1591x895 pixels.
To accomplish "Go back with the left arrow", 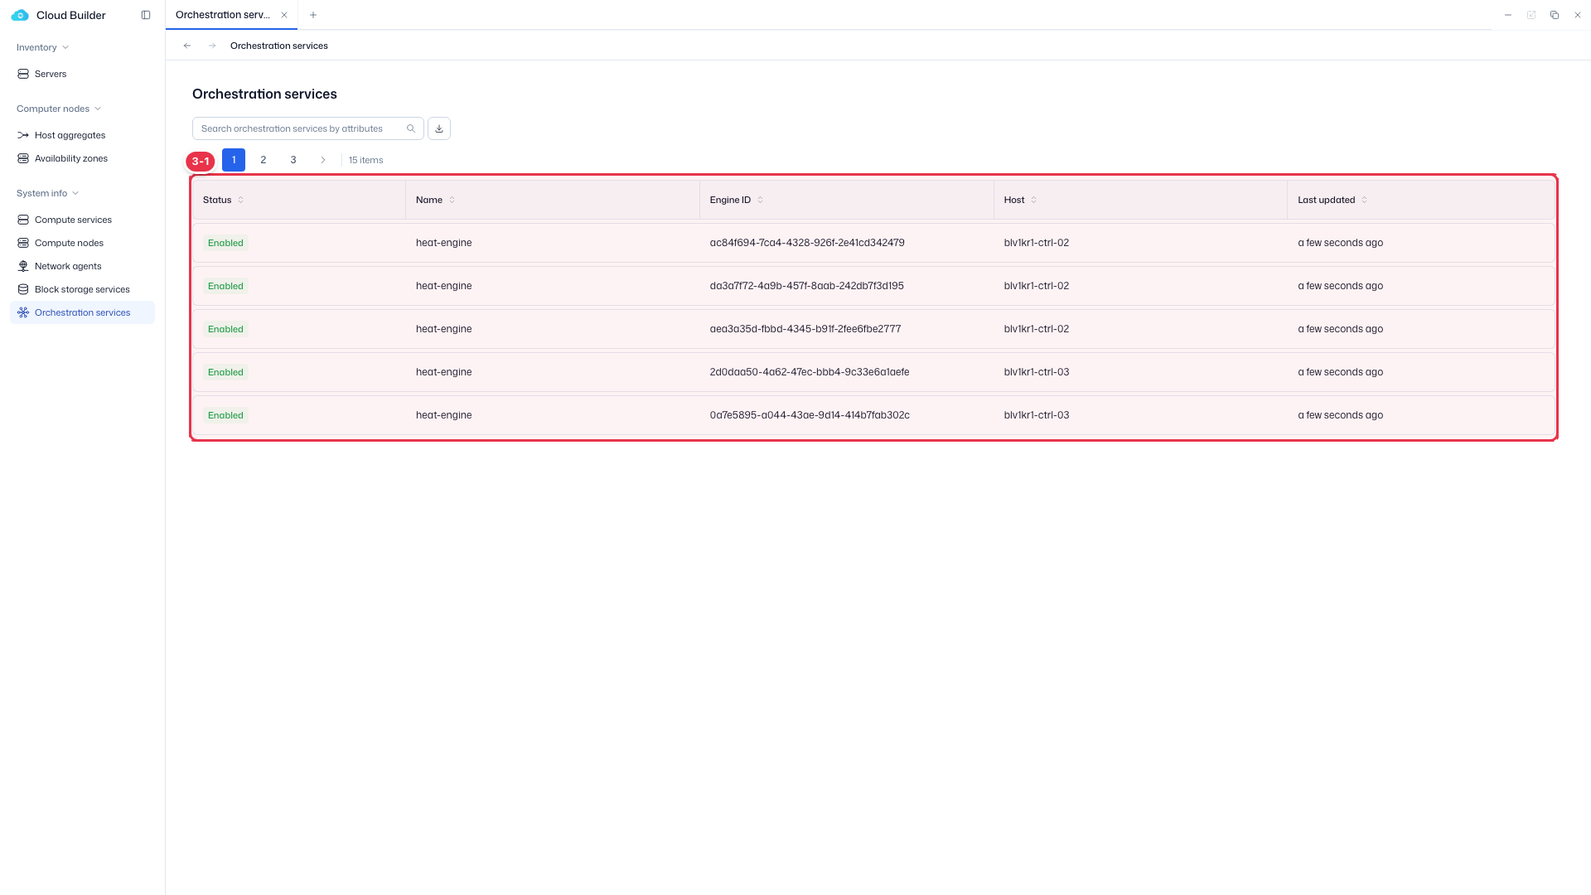I will coord(187,46).
